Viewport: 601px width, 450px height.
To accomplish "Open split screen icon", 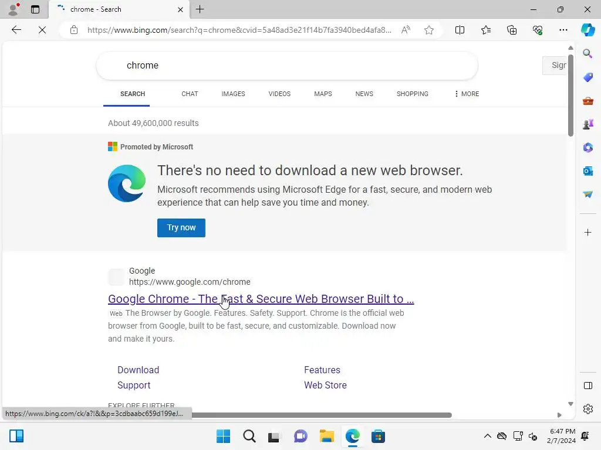I will (460, 30).
